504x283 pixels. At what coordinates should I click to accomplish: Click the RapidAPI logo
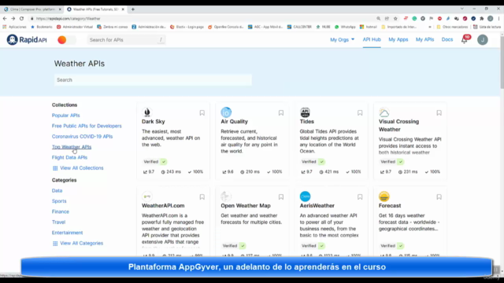27,40
